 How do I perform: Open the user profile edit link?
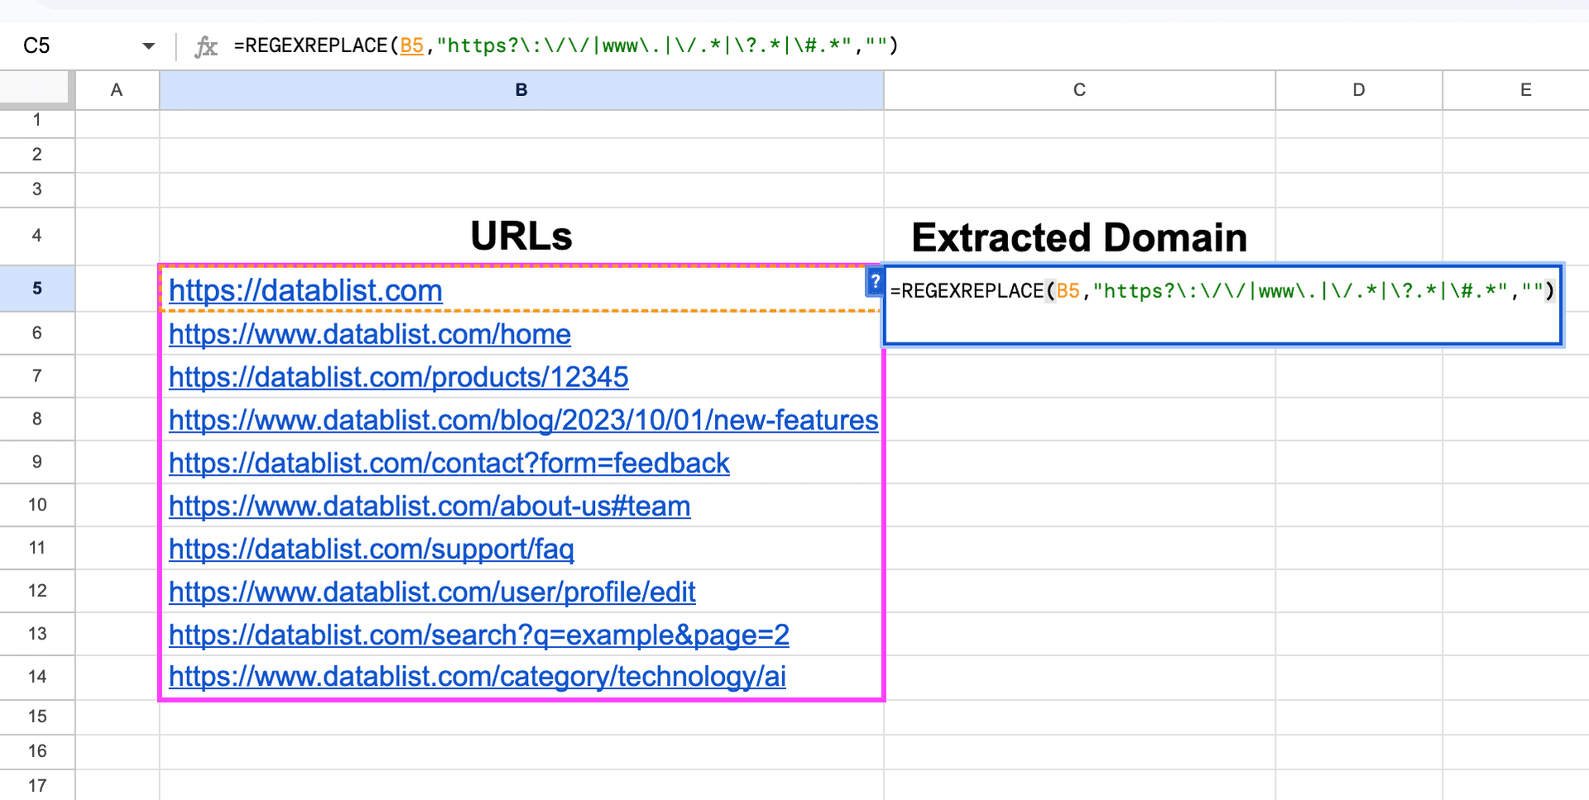pos(432,592)
